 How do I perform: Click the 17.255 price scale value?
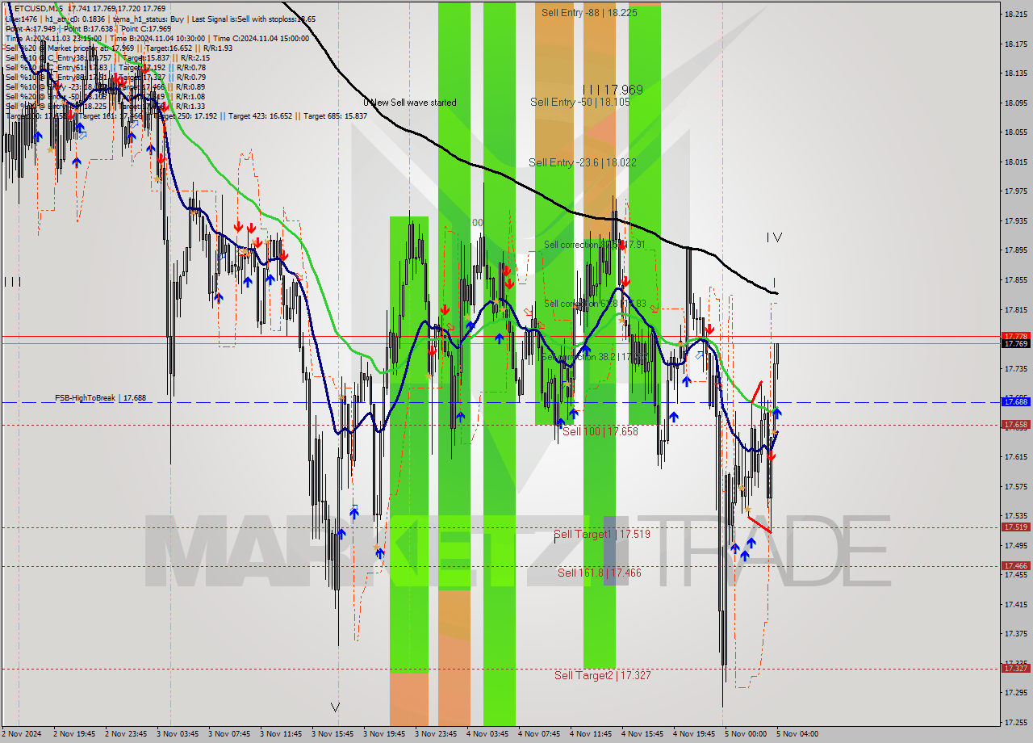(1015, 722)
